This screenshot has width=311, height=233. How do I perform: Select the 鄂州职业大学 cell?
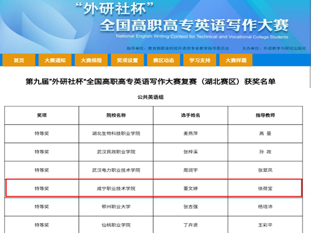(x=116, y=207)
